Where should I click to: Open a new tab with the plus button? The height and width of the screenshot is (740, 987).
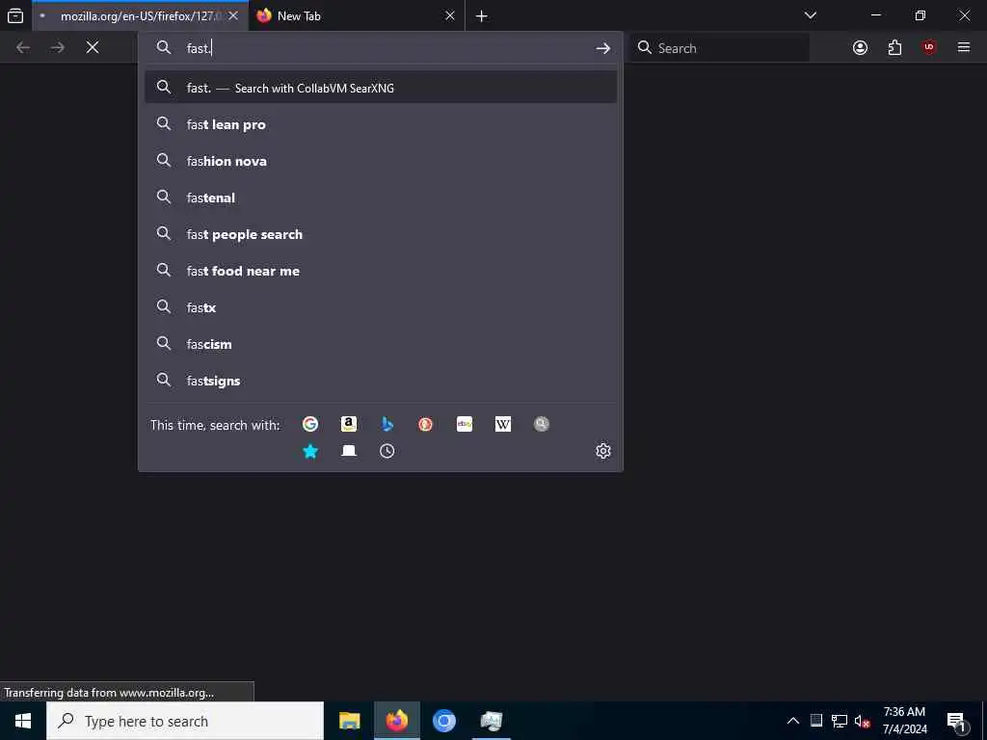(482, 16)
